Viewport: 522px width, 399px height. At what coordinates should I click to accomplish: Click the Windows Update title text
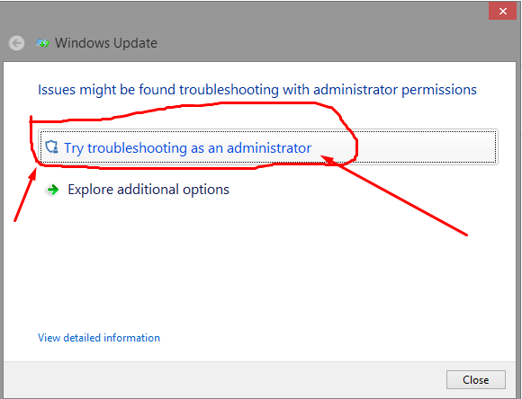point(106,43)
